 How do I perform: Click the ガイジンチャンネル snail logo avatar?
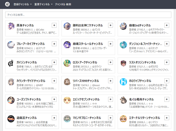click(11, 63)
